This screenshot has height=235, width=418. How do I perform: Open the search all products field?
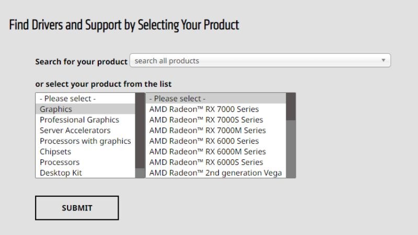click(x=256, y=61)
